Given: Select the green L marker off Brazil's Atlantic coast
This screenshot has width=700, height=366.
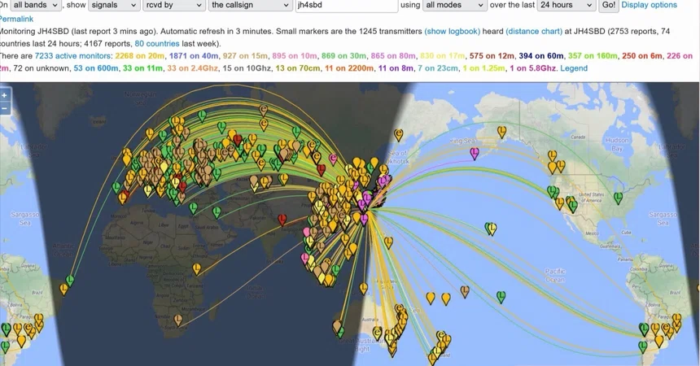Looking at the screenshot, I should [x=70, y=281].
